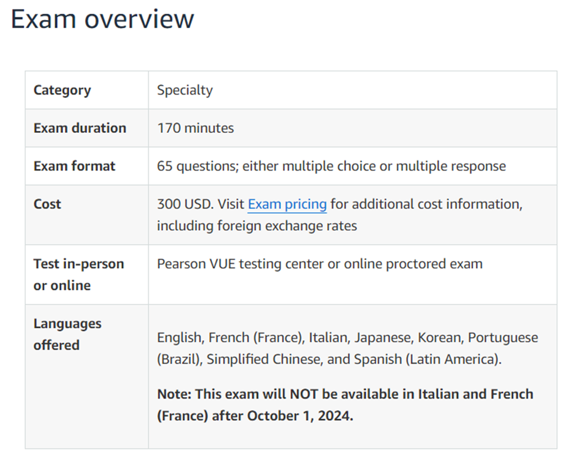Click the Languages offered row label
The width and height of the screenshot is (566, 460).
pyautogui.click(x=67, y=334)
